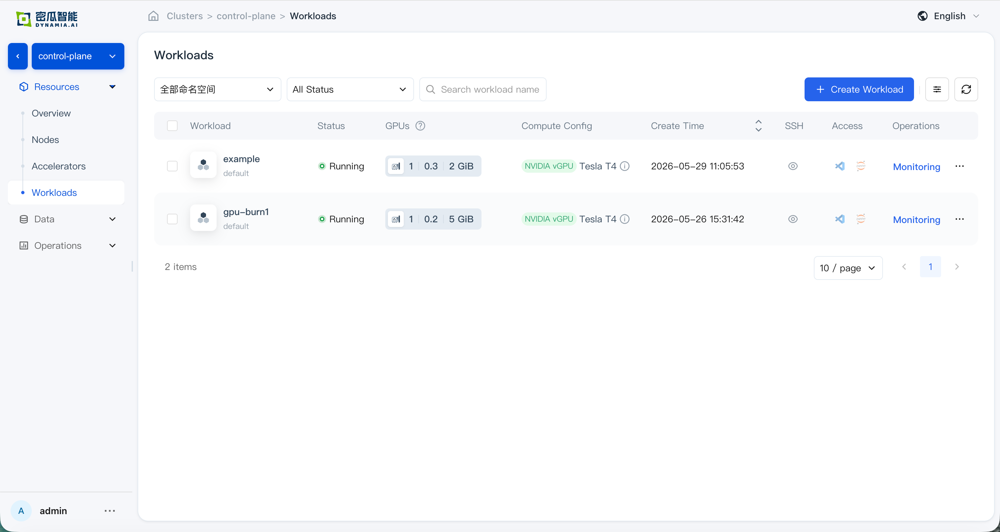Viewport: 1000px width, 532px height.
Task: Refresh the workloads list
Action: (x=966, y=89)
